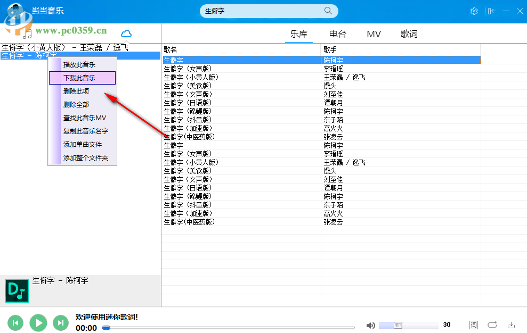Toggle the repeat playback mode icon

[x=493, y=324]
